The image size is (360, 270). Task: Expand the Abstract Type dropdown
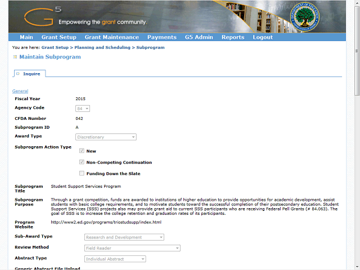click(x=115, y=259)
